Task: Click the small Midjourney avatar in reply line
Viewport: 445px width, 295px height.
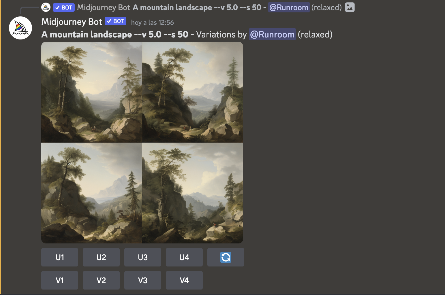Action: pyautogui.click(x=46, y=7)
